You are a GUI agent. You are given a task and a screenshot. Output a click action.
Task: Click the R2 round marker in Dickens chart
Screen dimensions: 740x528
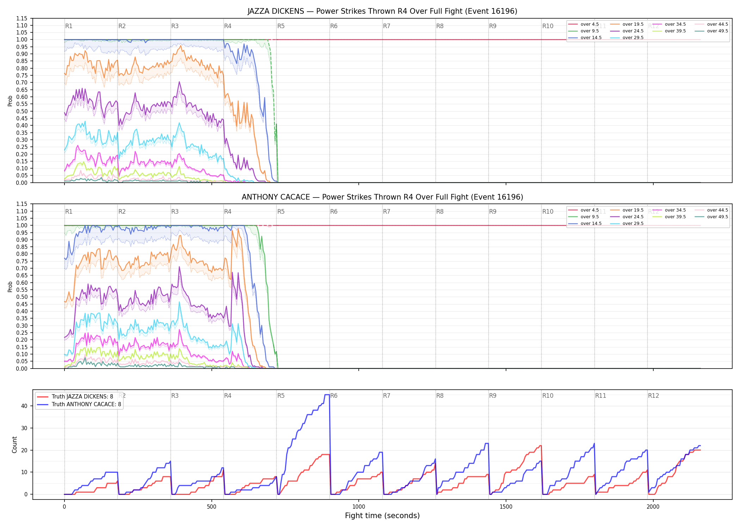[x=122, y=26]
